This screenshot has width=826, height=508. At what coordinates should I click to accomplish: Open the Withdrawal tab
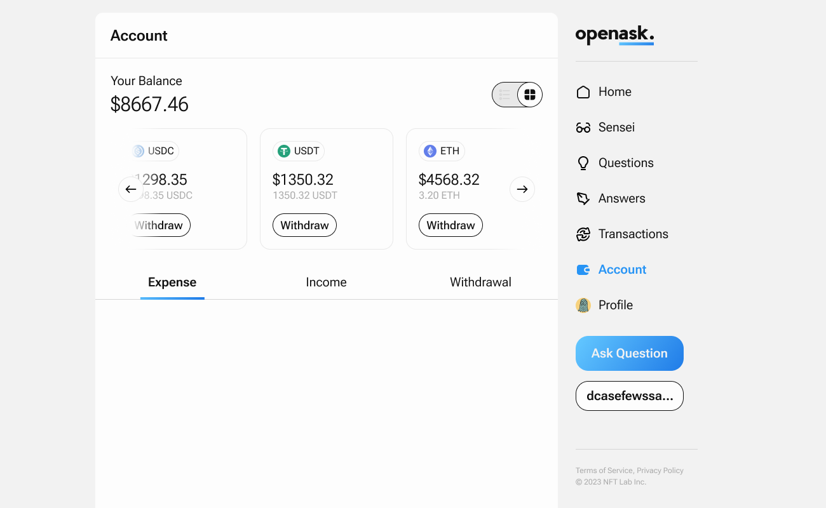[x=480, y=282]
